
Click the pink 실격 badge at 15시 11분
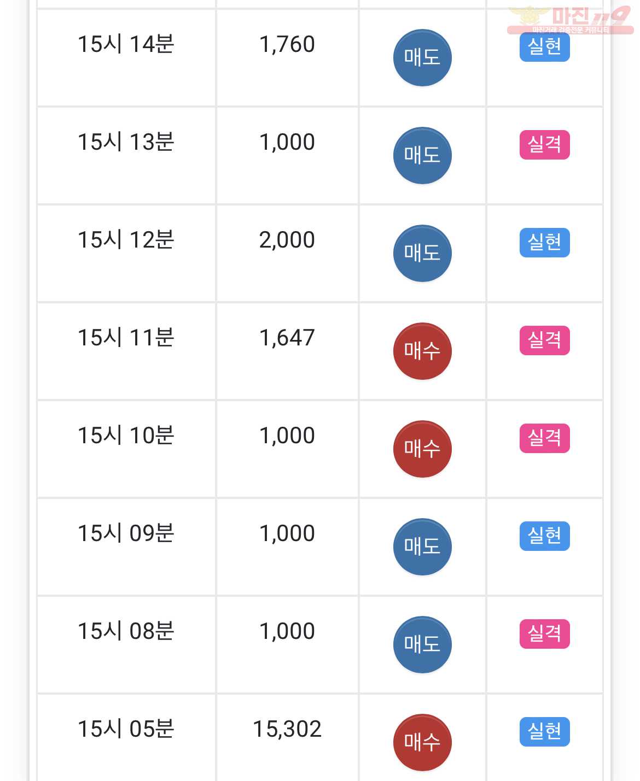(544, 340)
